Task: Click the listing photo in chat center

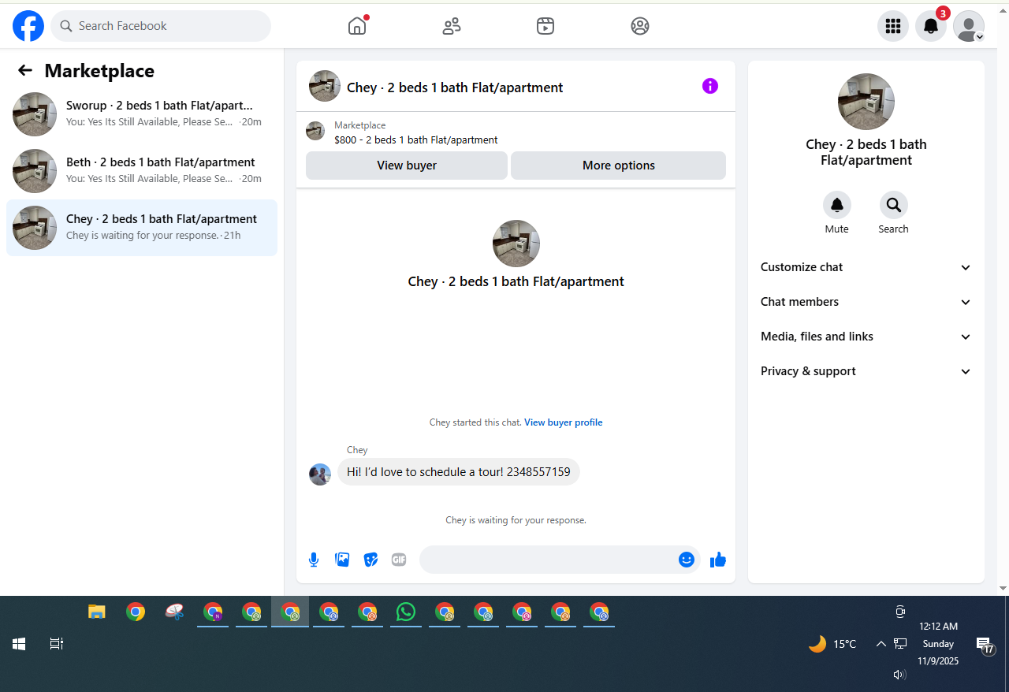Action: point(516,244)
